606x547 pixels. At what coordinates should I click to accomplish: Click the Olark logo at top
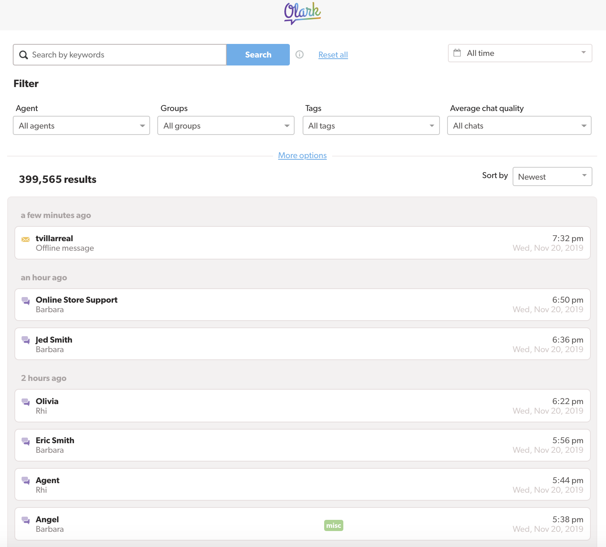303,13
